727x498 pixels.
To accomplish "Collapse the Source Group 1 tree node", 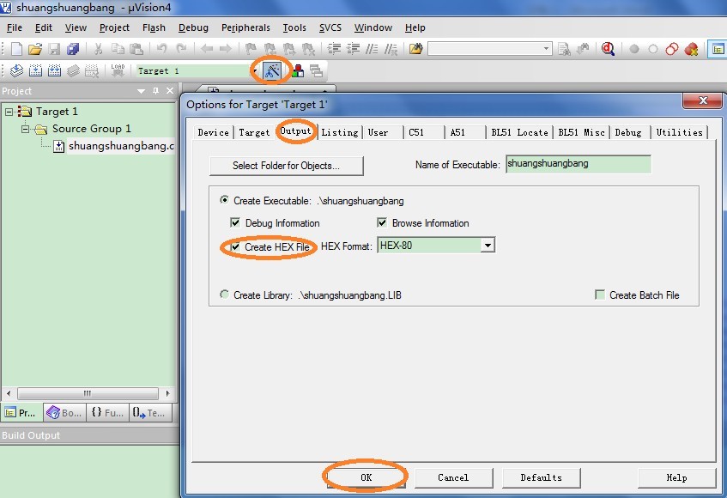I will coord(27,129).
